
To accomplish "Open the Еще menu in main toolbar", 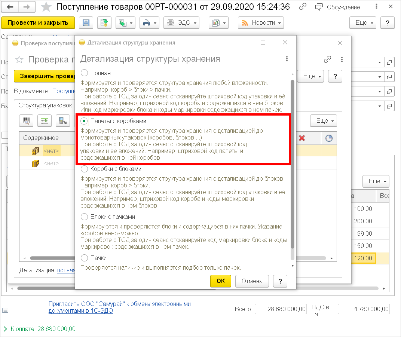I will 362,23.
